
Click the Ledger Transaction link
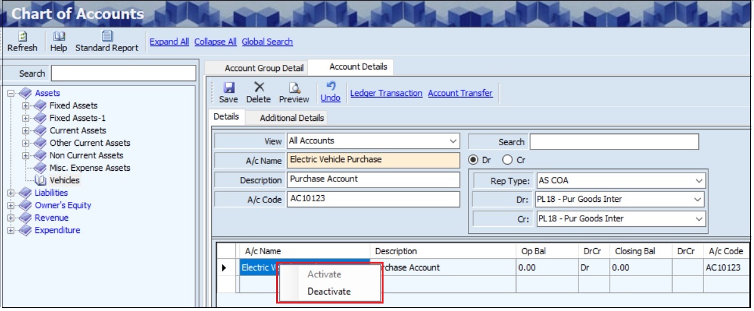click(x=386, y=93)
